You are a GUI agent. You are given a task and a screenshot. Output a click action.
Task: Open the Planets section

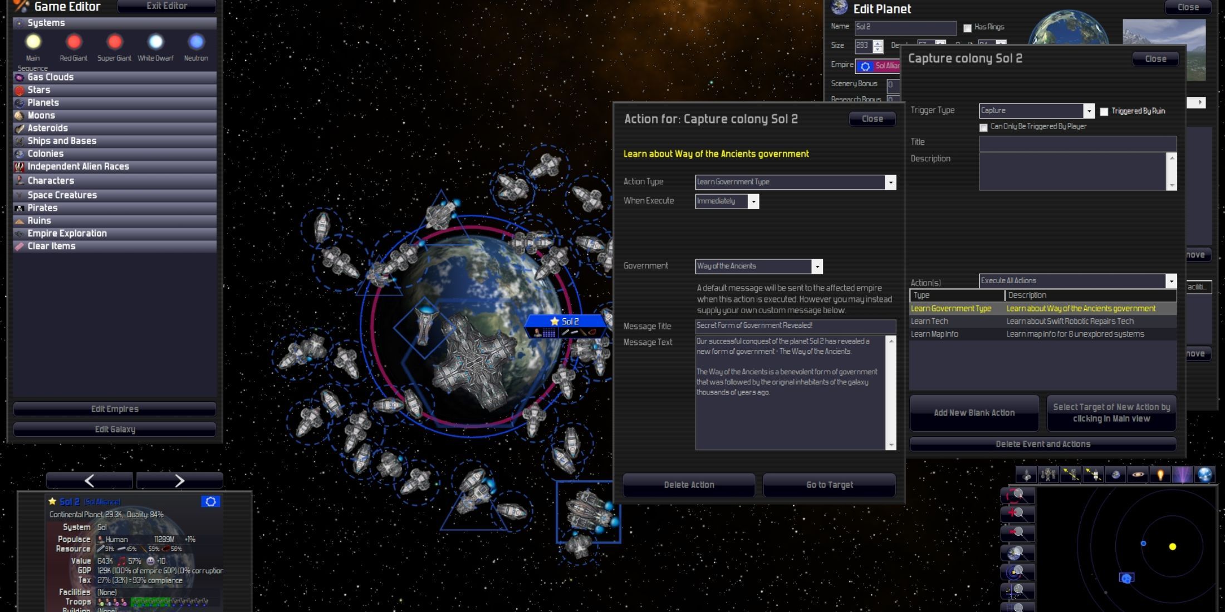115,103
